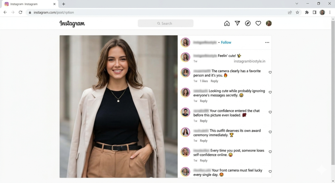
Task: Click the browser back arrow
Action: (x=5, y=12)
